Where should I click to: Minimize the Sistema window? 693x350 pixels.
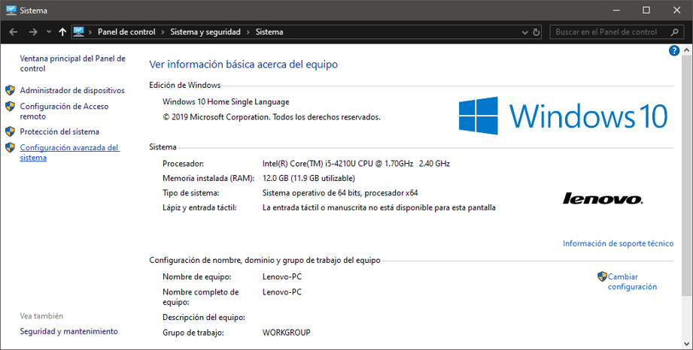point(615,11)
